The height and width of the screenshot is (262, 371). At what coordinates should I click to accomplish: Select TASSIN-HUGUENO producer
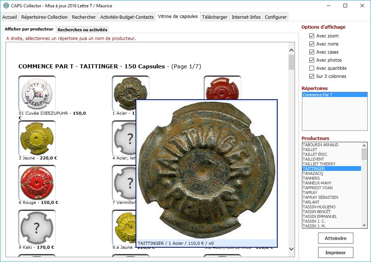click(x=332, y=207)
